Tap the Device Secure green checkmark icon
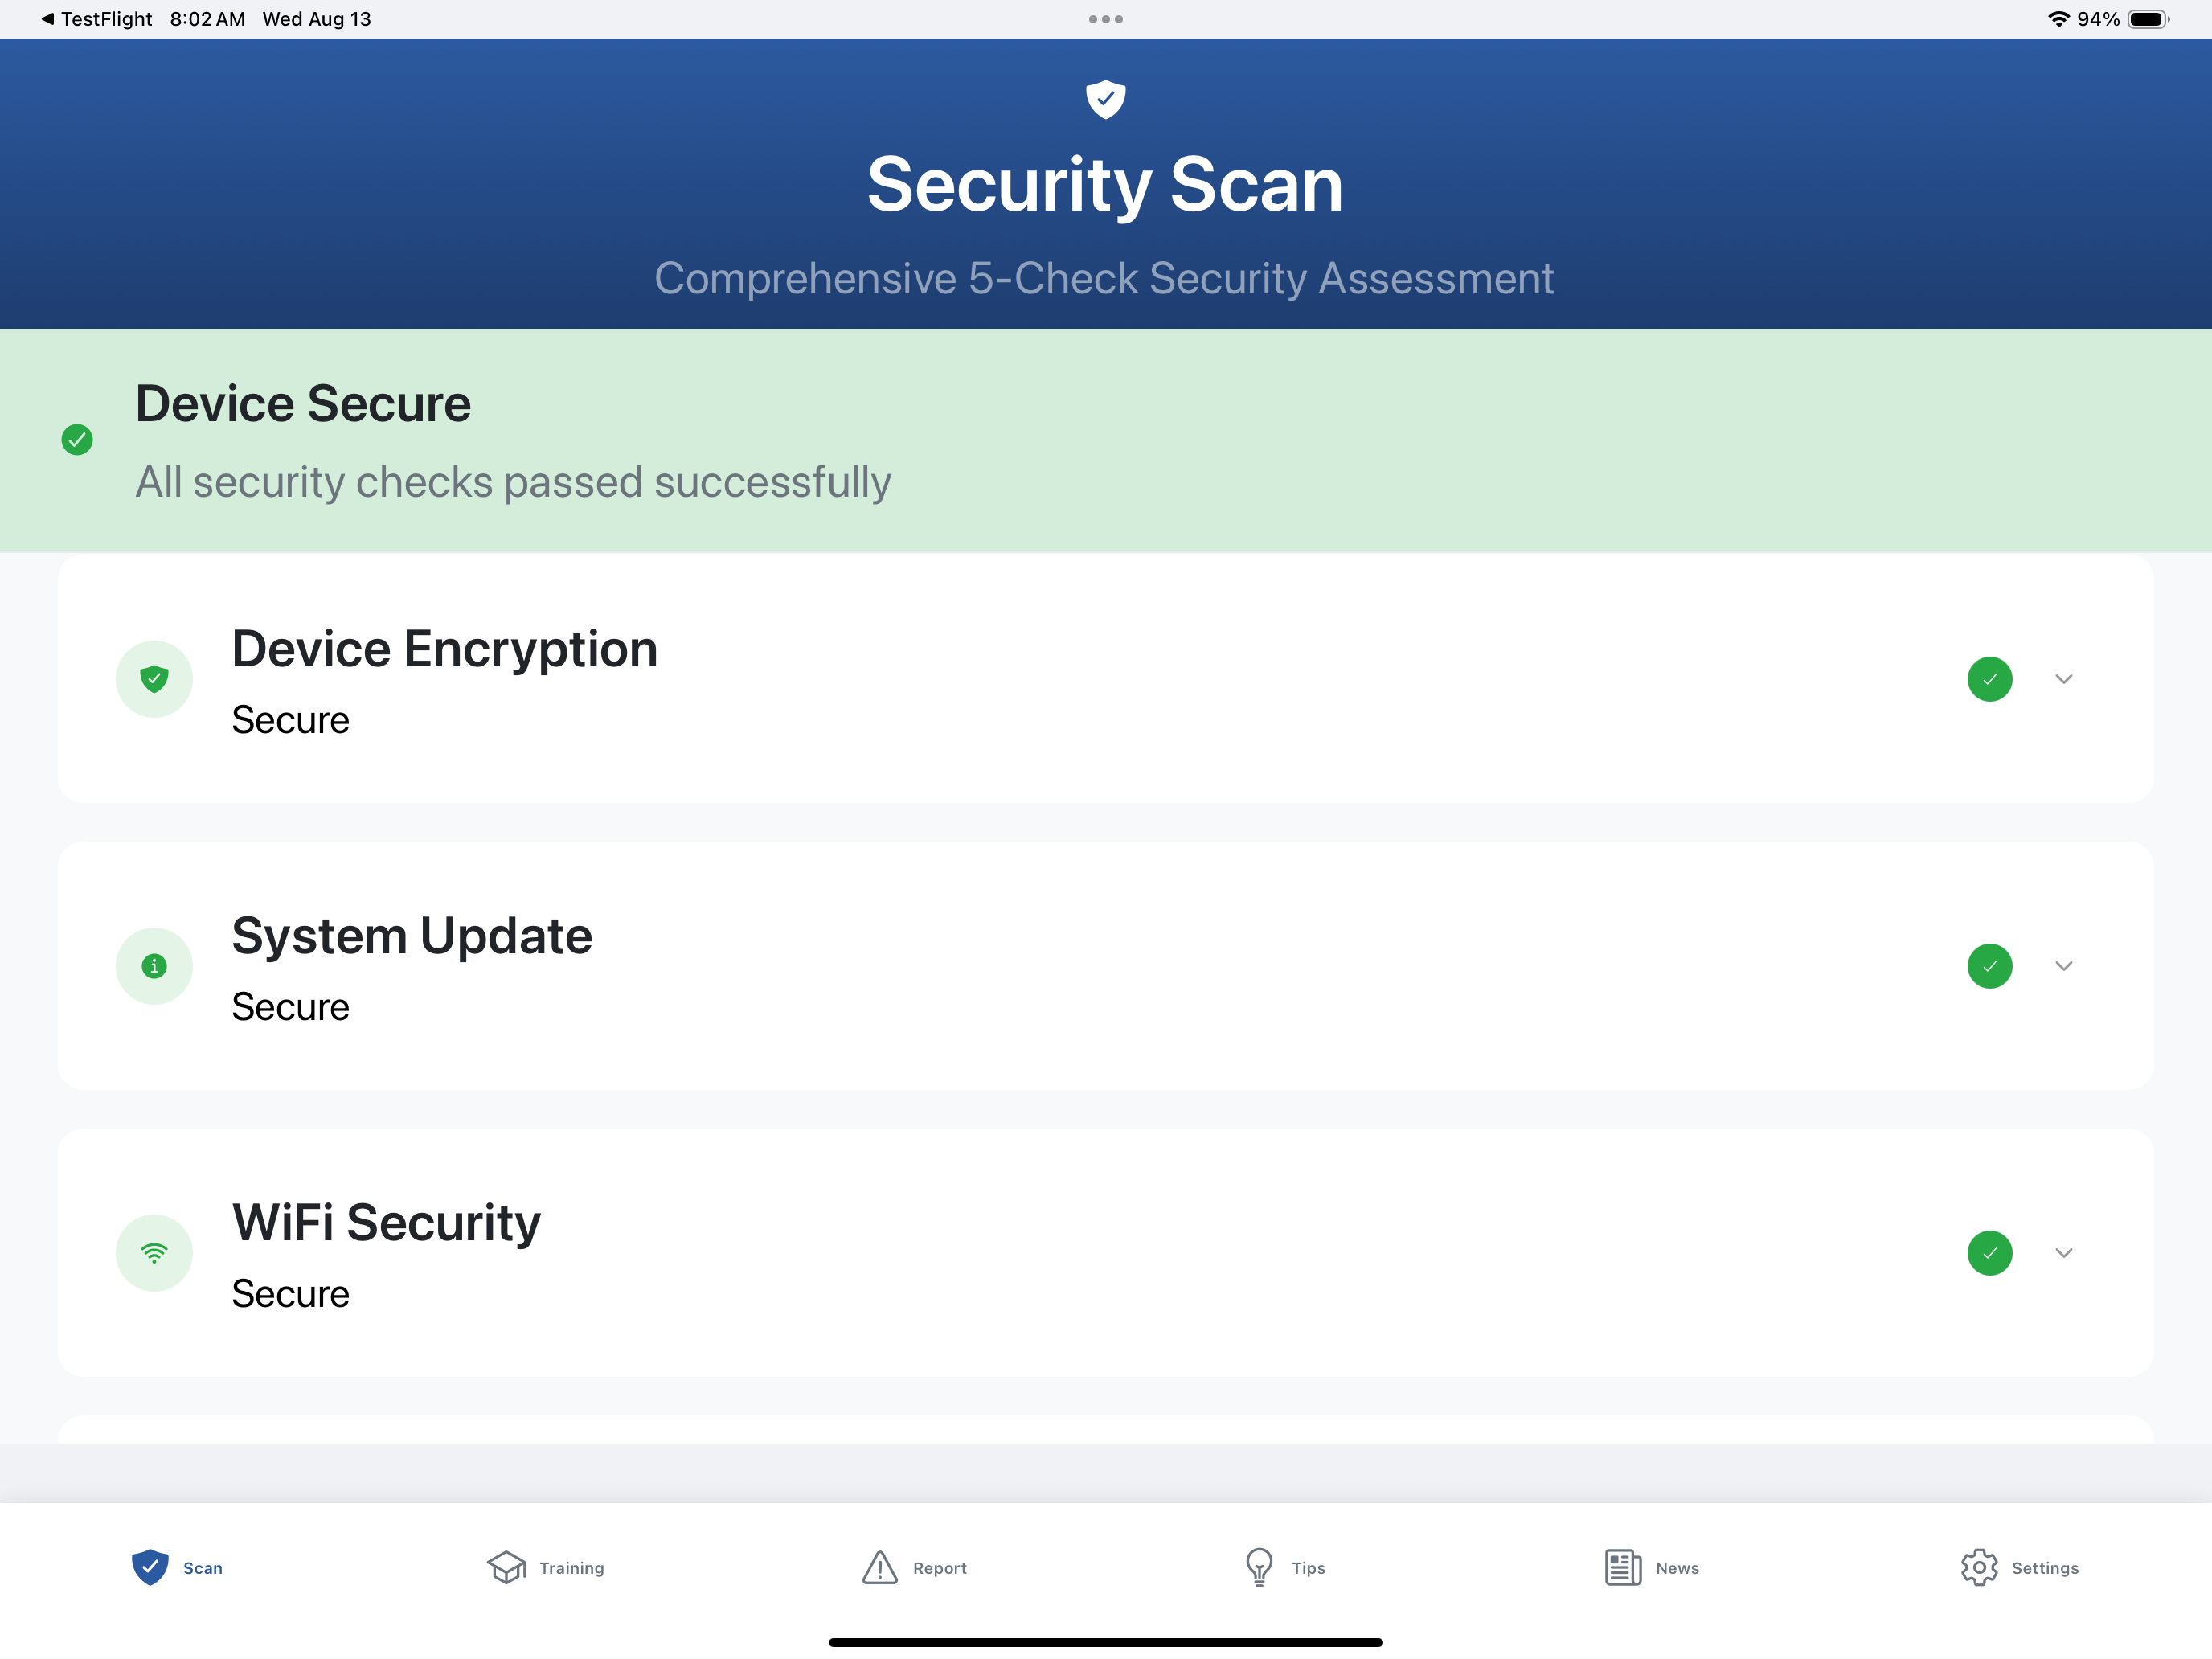Screen dimensions: 2212x1659 click(77, 440)
